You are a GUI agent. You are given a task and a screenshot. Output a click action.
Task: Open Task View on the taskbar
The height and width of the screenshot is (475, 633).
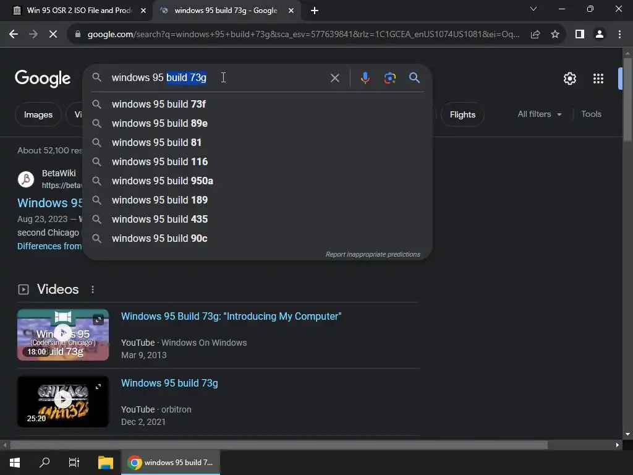[74, 463]
